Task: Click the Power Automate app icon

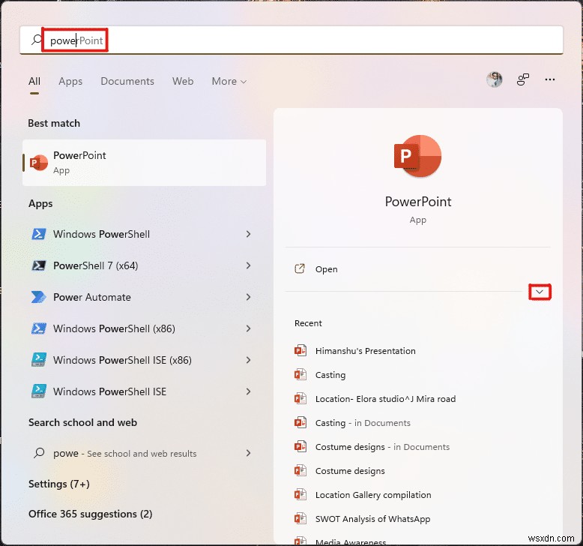Action: pyautogui.click(x=39, y=297)
